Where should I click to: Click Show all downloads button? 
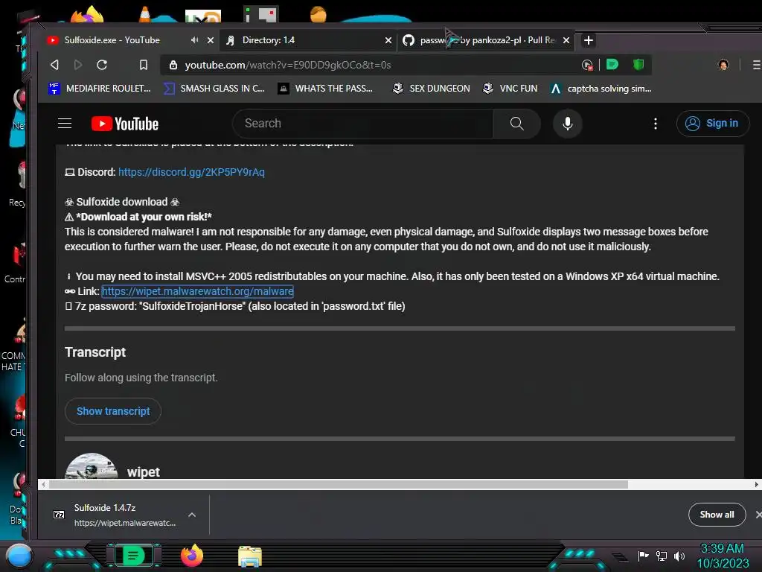(x=717, y=515)
